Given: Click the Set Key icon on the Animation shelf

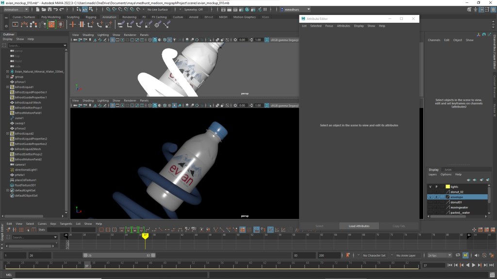Looking at the screenshot, I should (x=73, y=24).
